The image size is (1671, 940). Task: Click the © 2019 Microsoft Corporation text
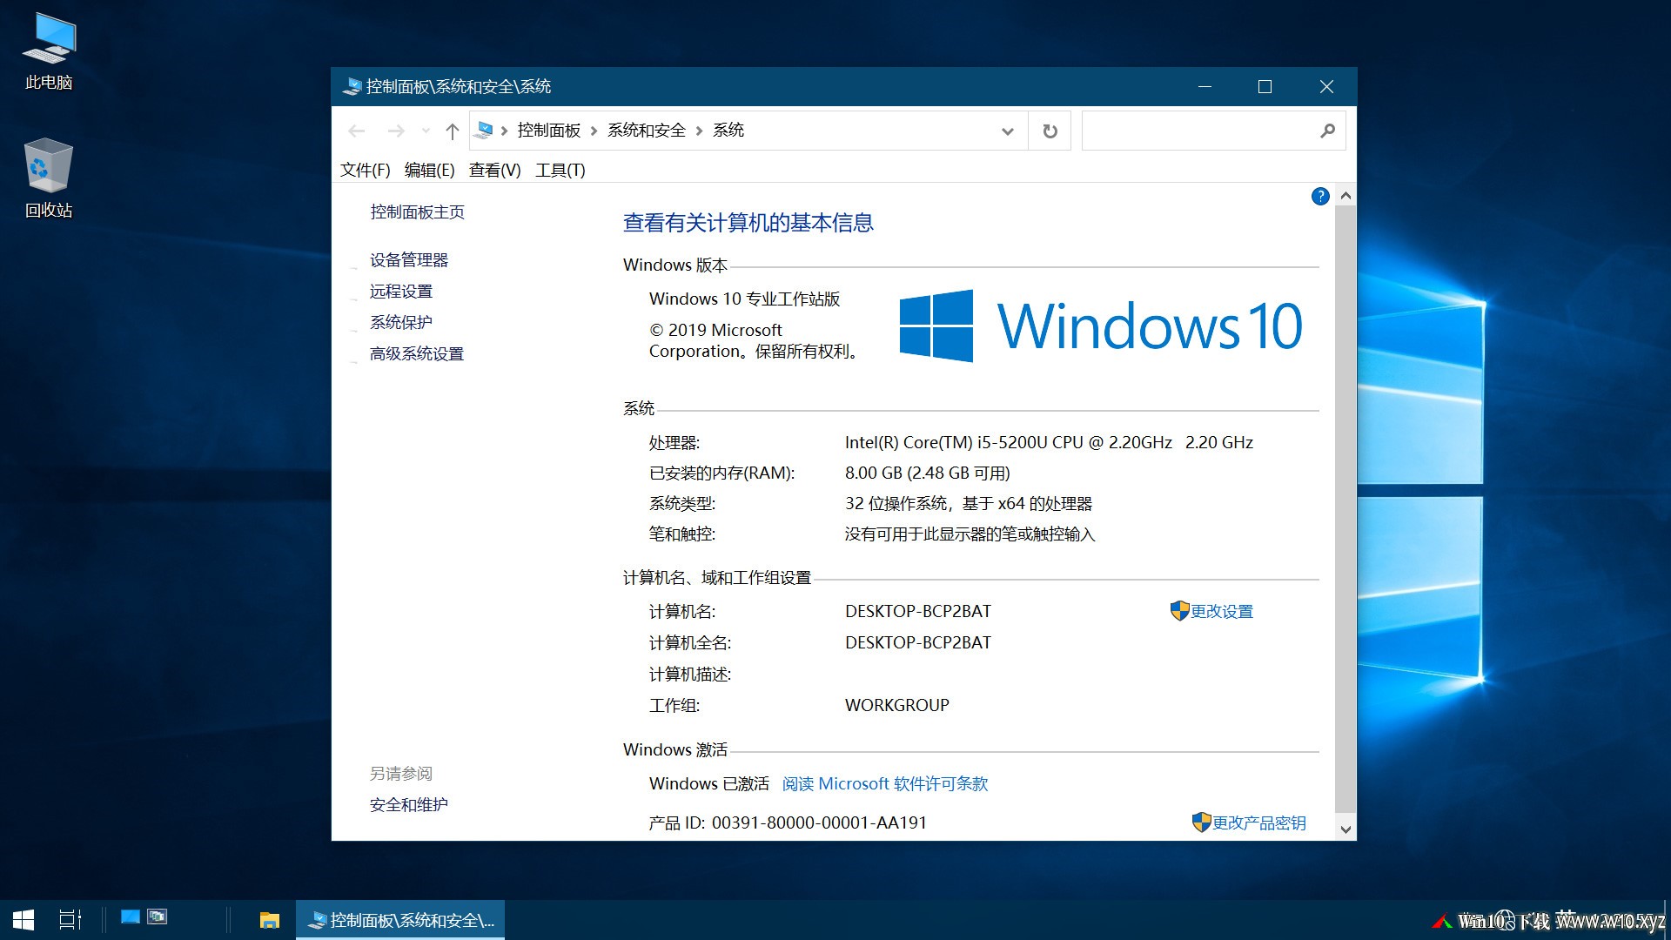(755, 340)
